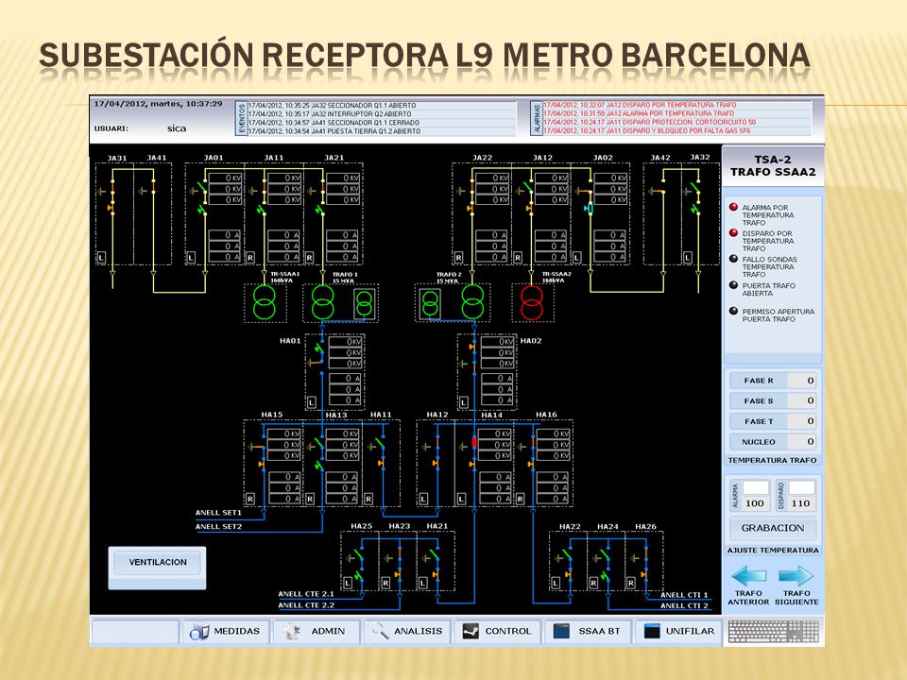Select the TR-SSAA1 160kVA transformer symbol

point(265,302)
